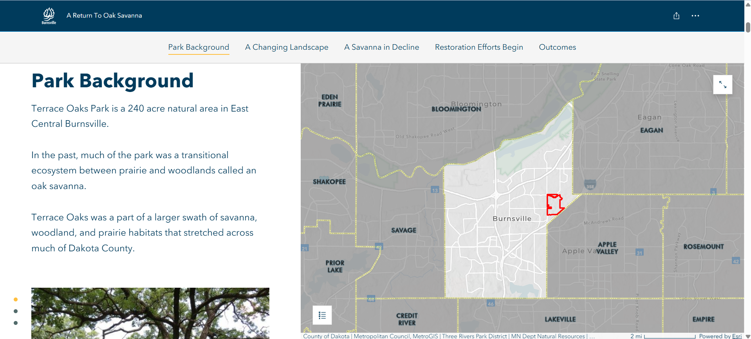Select the third slide indicator dot
The image size is (751, 339).
16,323
